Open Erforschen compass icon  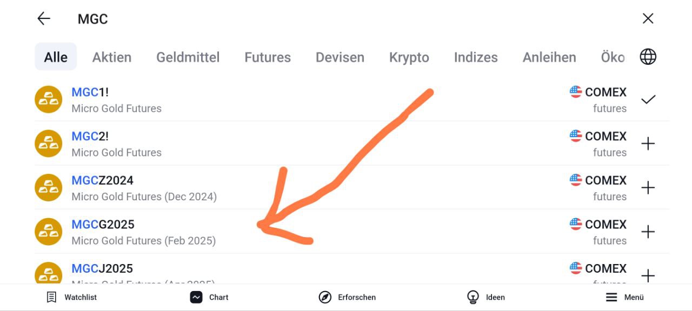pos(347,297)
